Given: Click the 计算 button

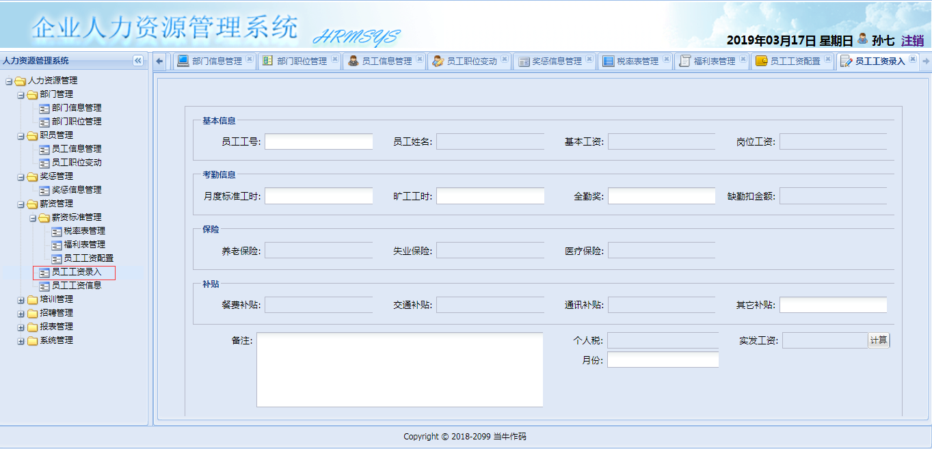Looking at the screenshot, I should click(879, 340).
